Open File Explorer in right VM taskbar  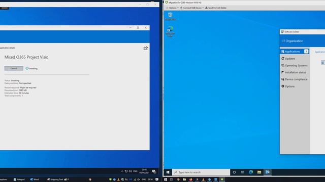point(259,172)
